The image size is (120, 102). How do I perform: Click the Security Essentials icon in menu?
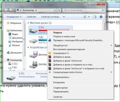50,40
